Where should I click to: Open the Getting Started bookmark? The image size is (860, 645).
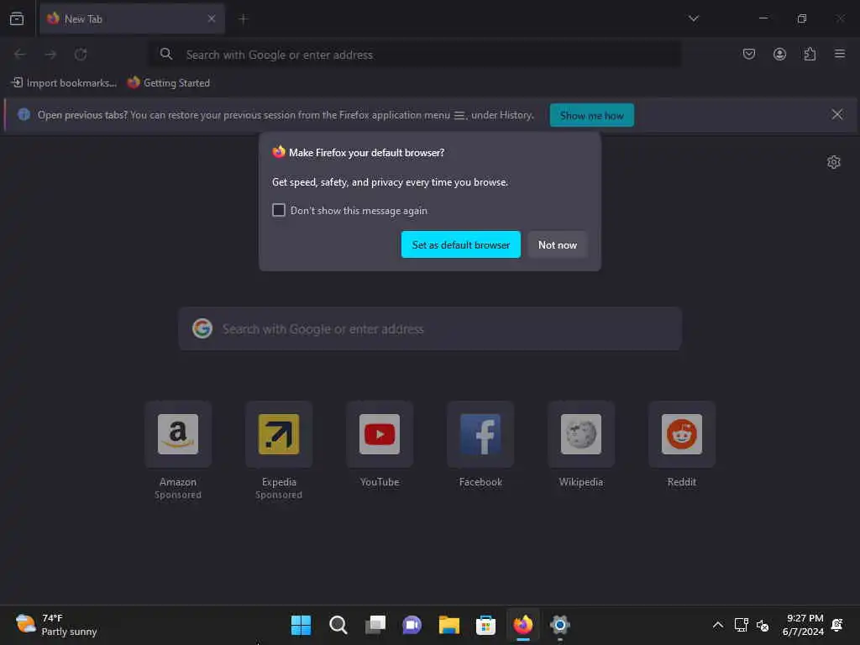click(x=169, y=83)
